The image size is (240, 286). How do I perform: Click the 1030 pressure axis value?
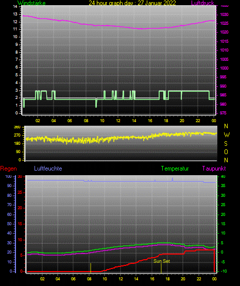coord(224,14)
